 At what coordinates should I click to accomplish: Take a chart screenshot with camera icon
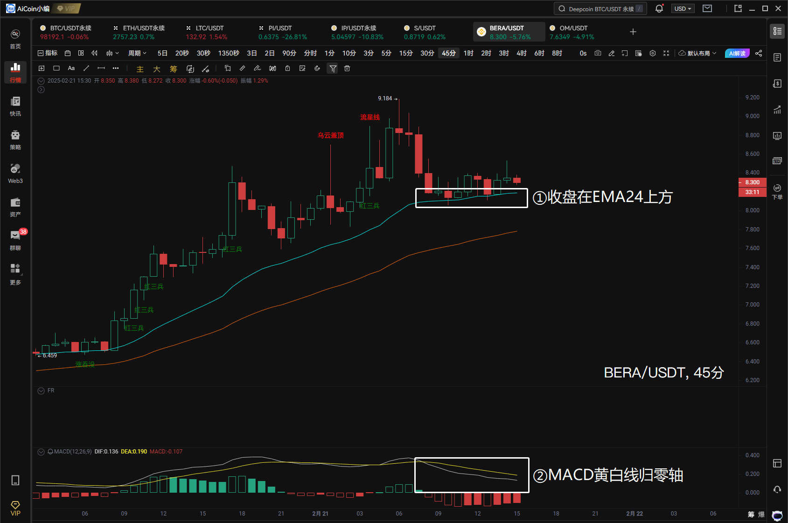[x=598, y=53]
